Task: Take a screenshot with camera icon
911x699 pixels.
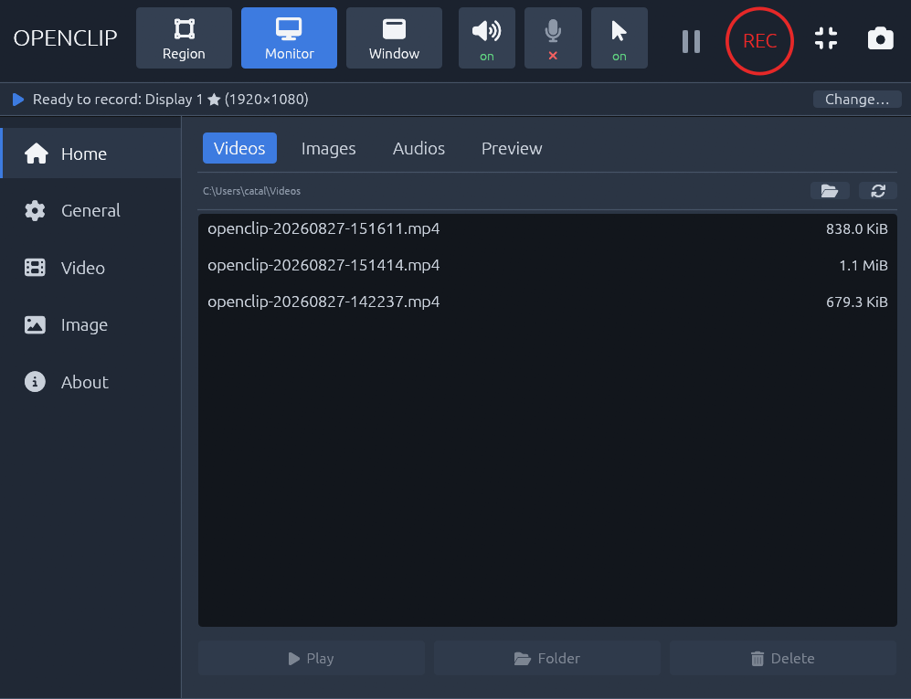Action: pyautogui.click(x=880, y=39)
